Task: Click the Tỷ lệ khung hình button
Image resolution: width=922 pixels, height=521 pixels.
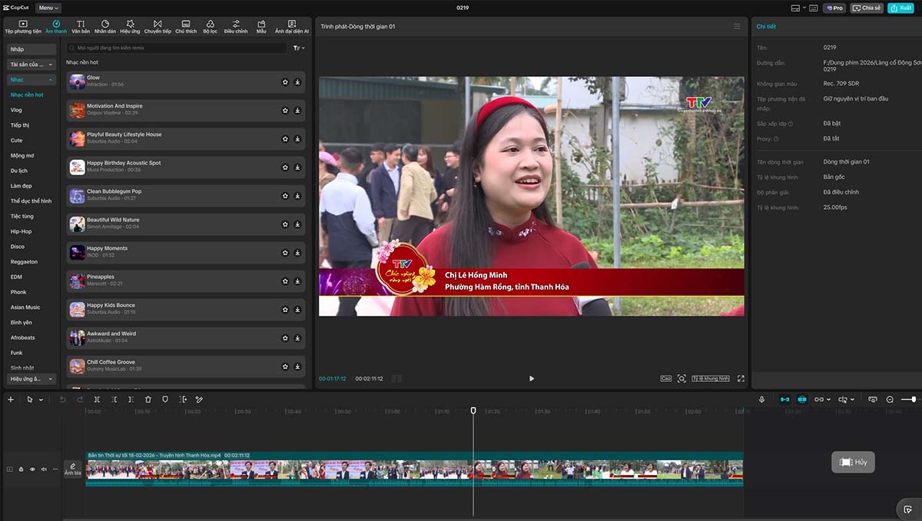Action: (711, 378)
